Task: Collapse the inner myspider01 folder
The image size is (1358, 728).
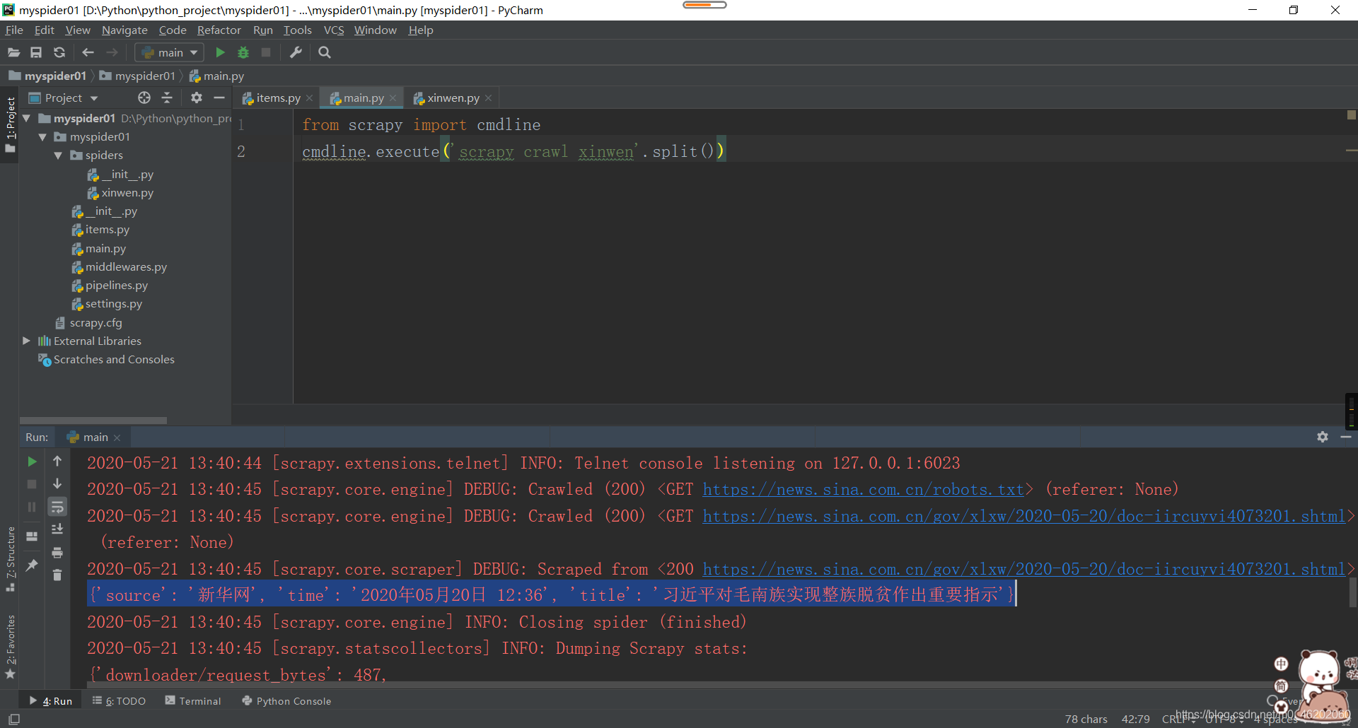Action: (x=42, y=136)
